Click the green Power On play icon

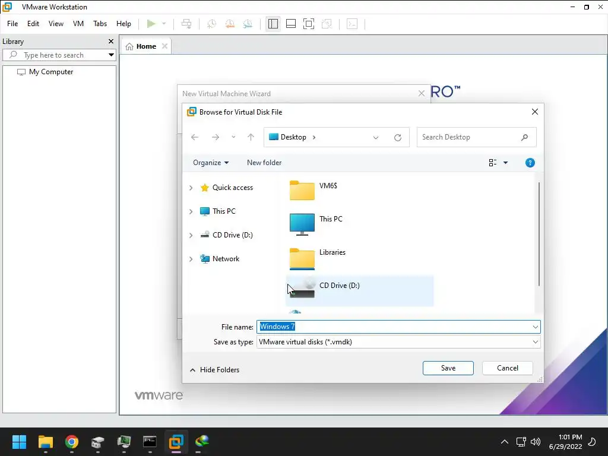151,24
